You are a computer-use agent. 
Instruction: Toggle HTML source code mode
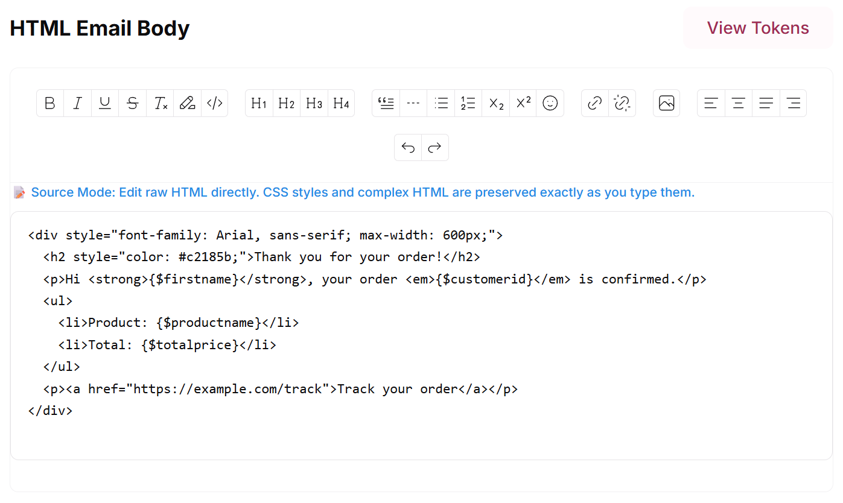215,103
